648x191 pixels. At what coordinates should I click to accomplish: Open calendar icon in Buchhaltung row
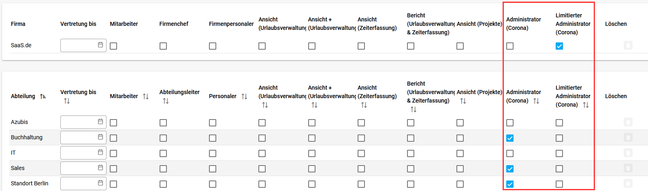(100, 136)
